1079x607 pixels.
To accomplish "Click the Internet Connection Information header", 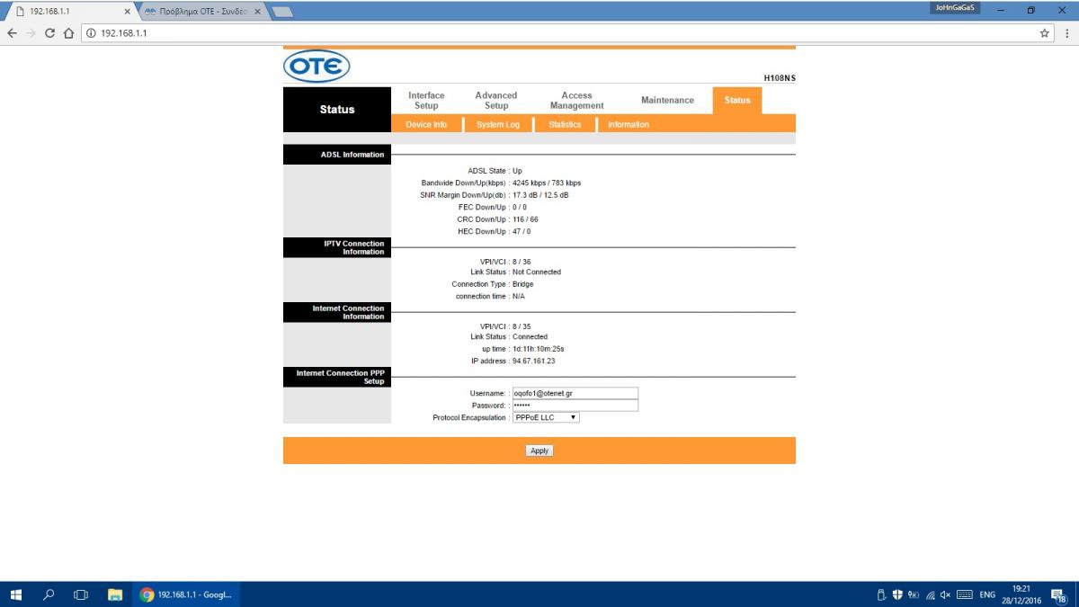I will [337, 313].
